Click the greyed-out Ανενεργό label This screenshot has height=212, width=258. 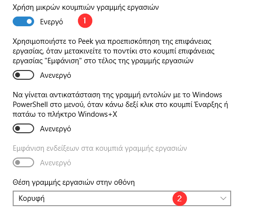tap(56, 163)
